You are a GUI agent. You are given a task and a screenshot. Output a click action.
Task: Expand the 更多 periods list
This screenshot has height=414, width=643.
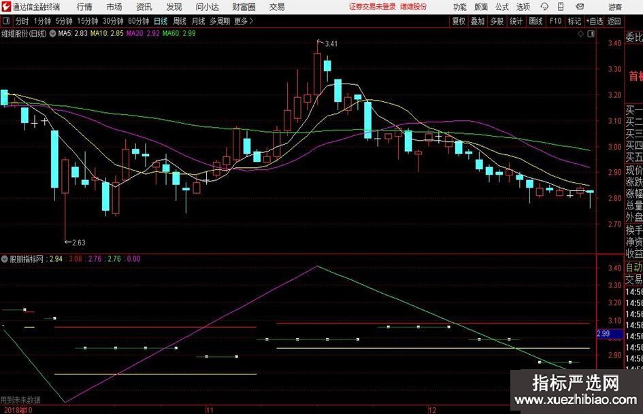[x=244, y=21]
